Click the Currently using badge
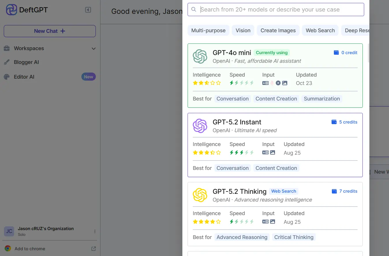 pyautogui.click(x=272, y=53)
